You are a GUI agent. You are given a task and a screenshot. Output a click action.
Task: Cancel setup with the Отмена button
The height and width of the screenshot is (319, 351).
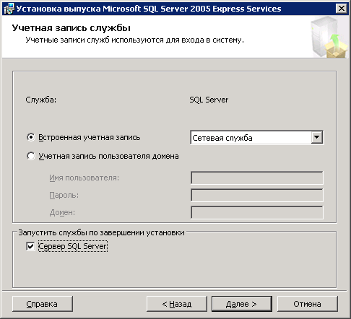[308, 304]
